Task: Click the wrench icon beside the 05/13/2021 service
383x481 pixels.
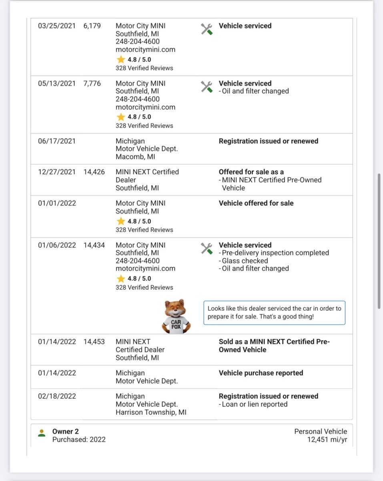Action: (x=207, y=87)
